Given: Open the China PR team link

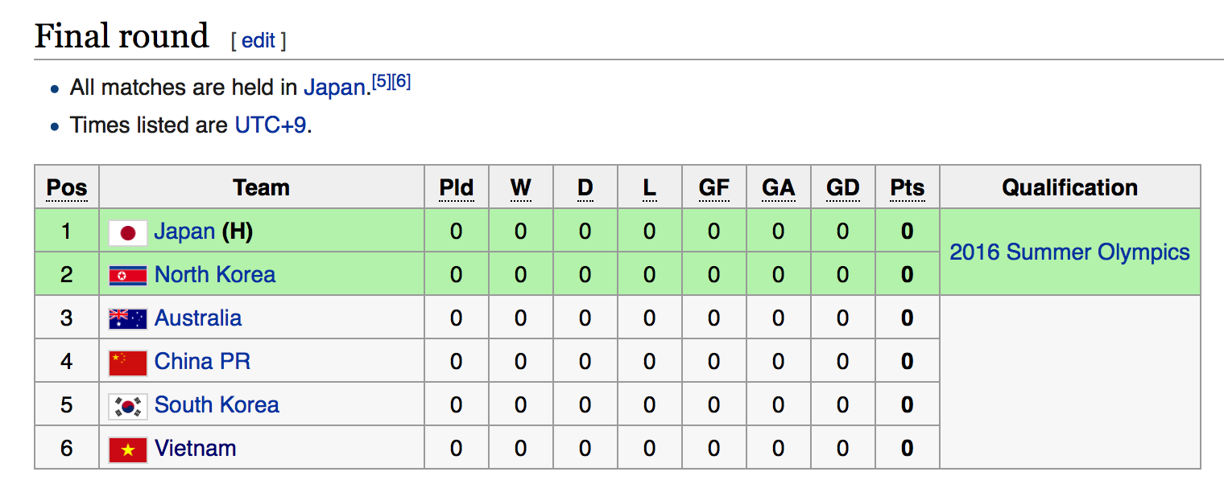Looking at the screenshot, I should click(202, 362).
